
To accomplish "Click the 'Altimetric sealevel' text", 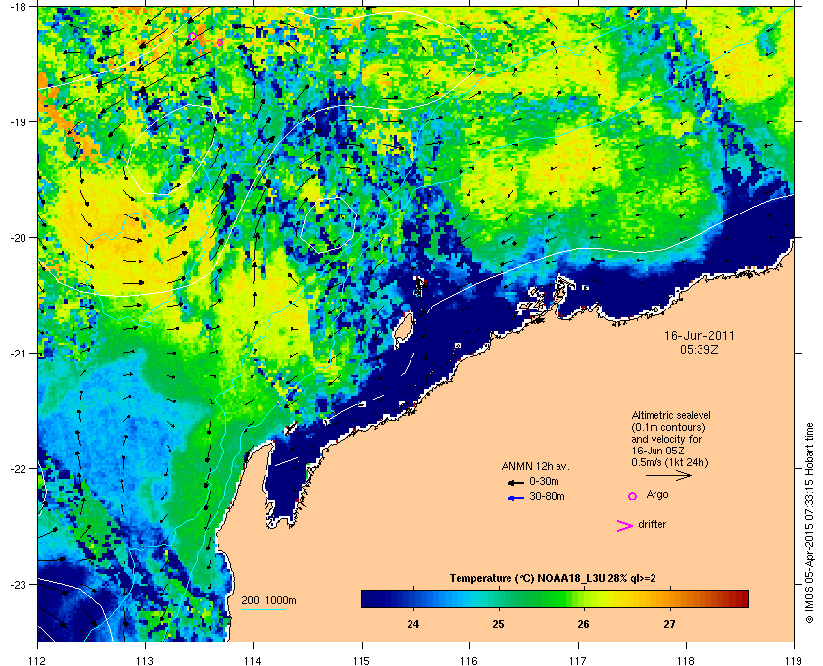I will tap(671, 415).
